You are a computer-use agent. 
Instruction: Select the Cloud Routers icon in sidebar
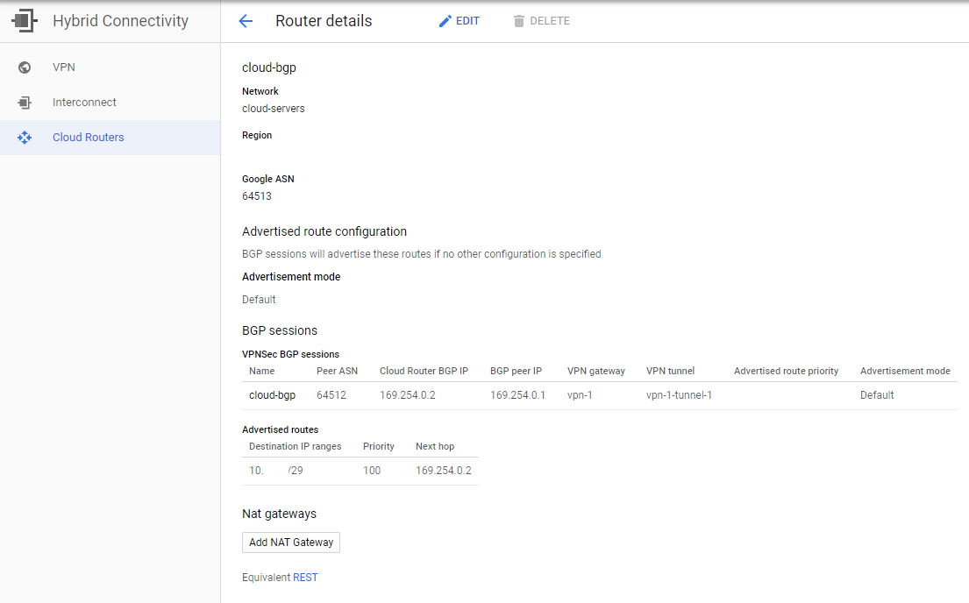pos(24,137)
